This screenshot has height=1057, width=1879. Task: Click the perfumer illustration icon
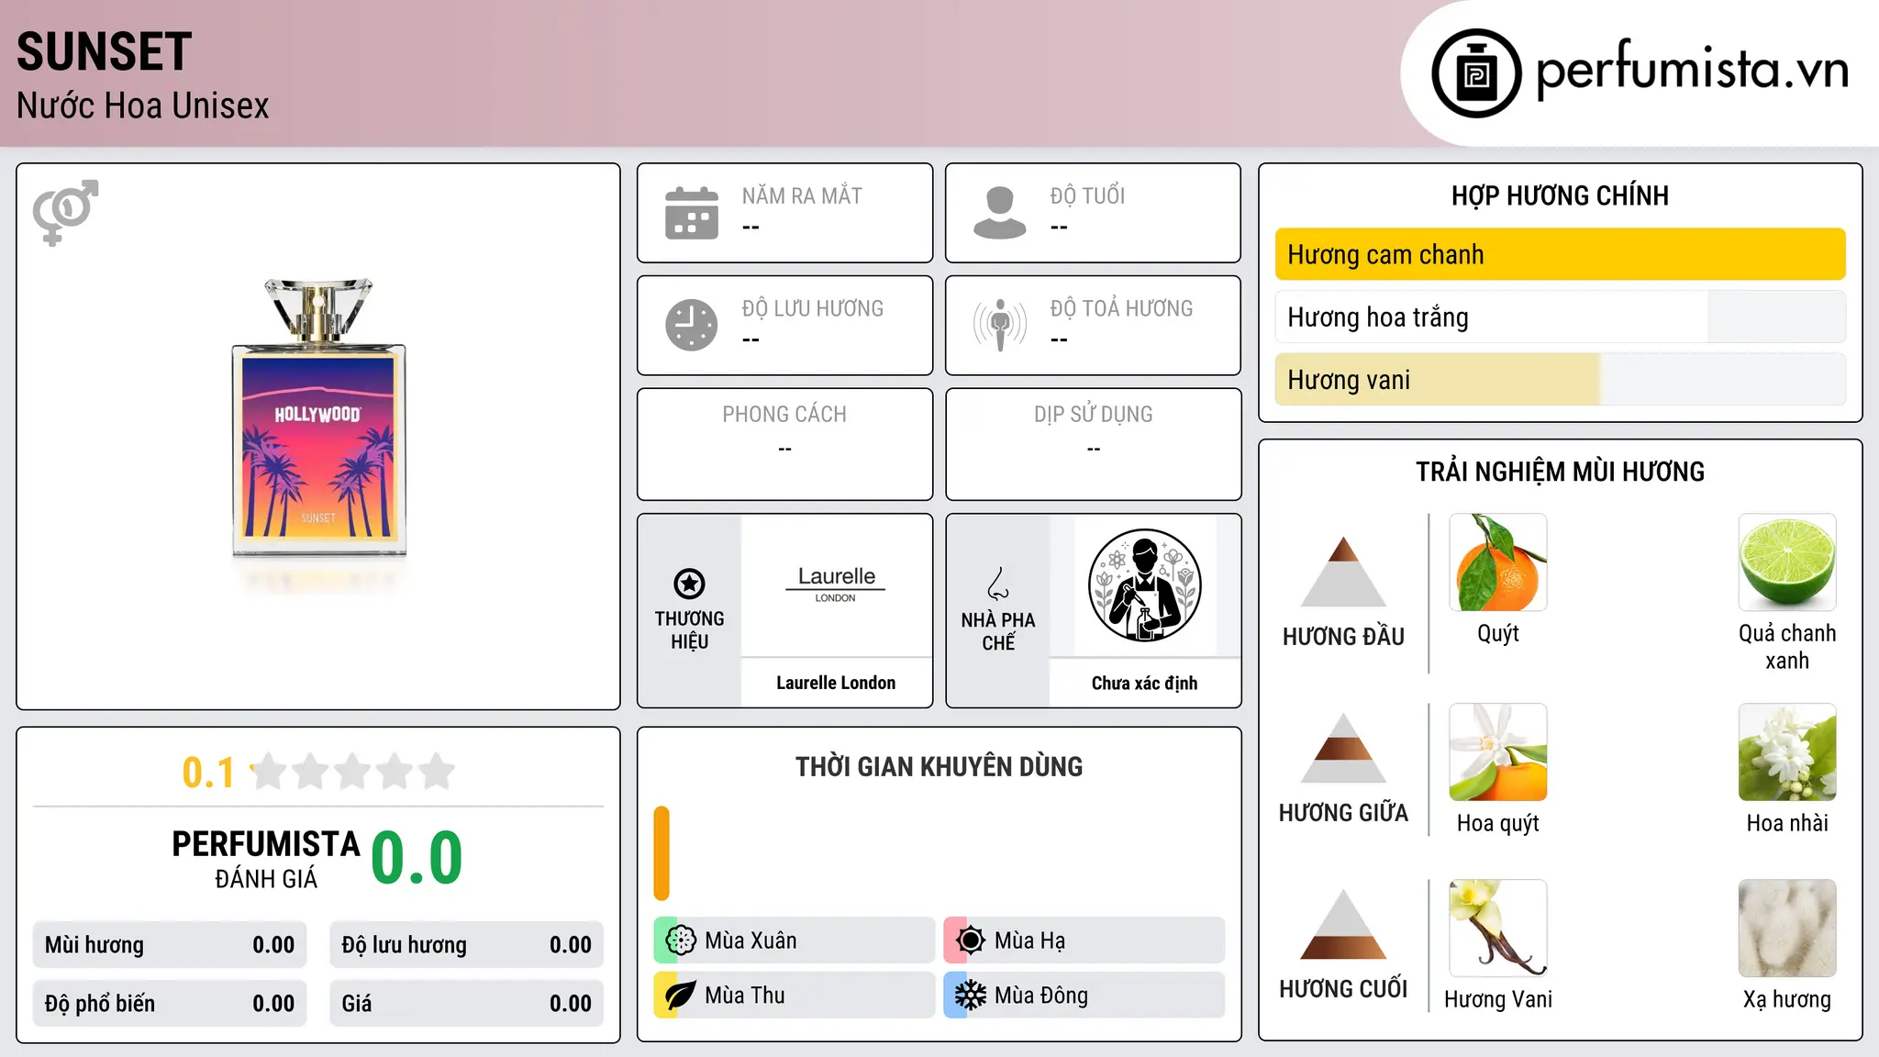tap(1144, 585)
